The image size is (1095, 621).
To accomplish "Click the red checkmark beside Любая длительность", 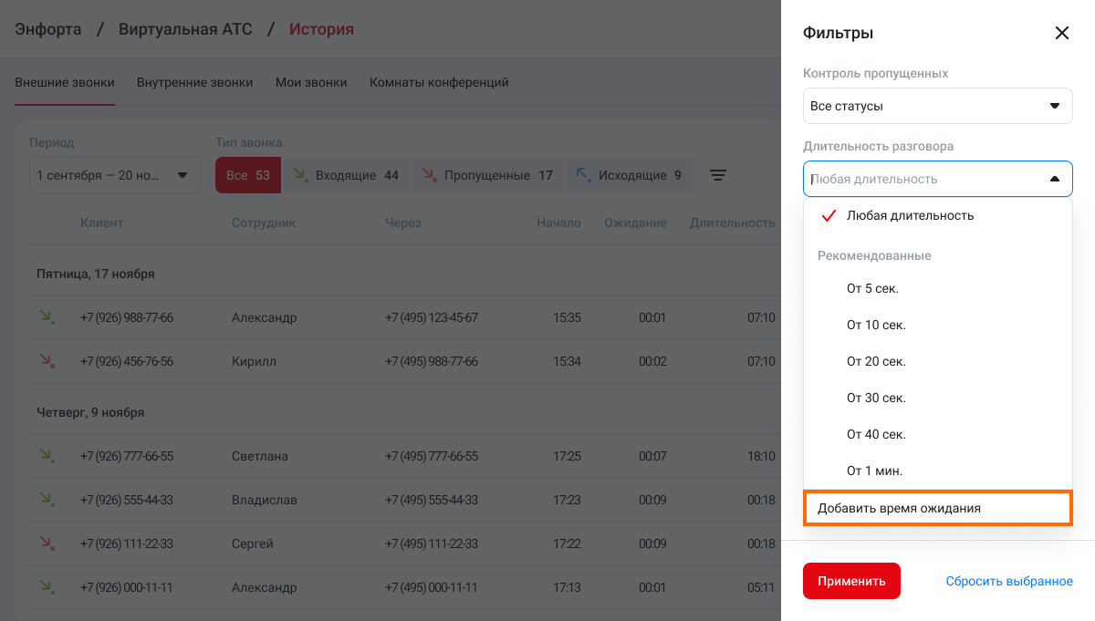I will (829, 216).
